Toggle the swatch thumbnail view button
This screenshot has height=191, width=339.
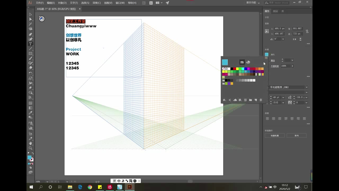pos(242,62)
